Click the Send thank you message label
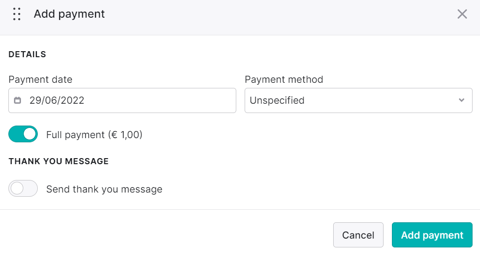Image resolution: width=480 pixels, height=253 pixels. click(x=104, y=189)
